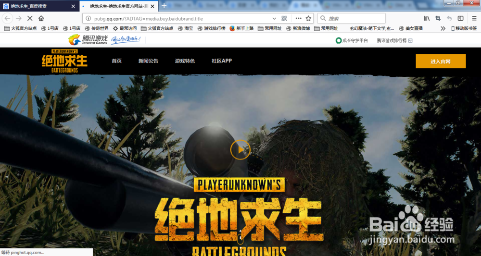Open the 传奇世界 bookmark

pyautogui.click(x=97, y=28)
